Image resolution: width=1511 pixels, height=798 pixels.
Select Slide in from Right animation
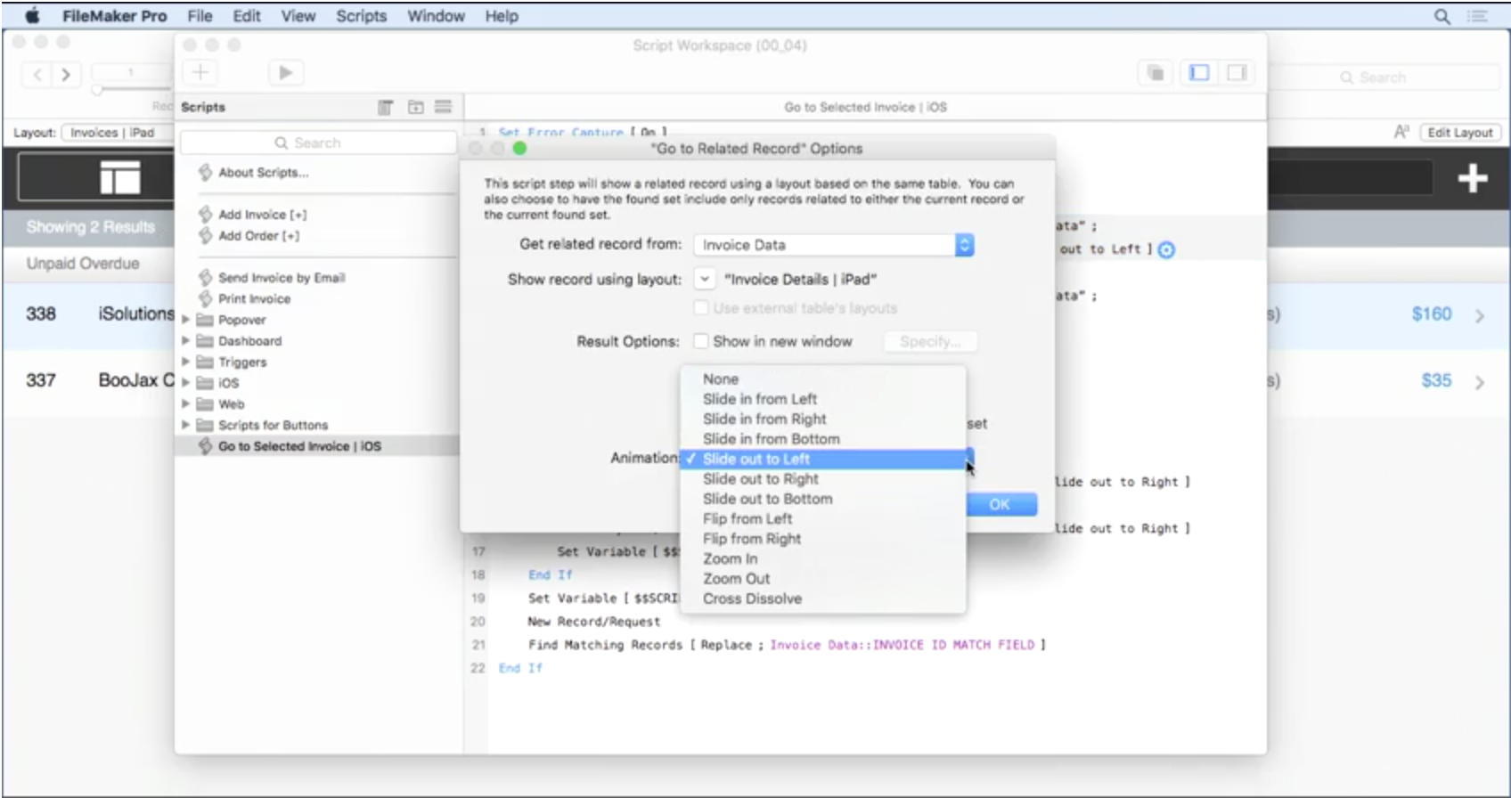tap(823, 419)
